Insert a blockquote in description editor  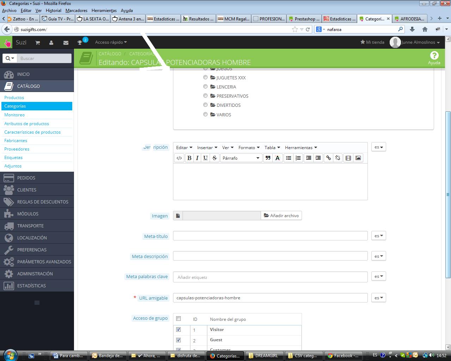[268, 158]
